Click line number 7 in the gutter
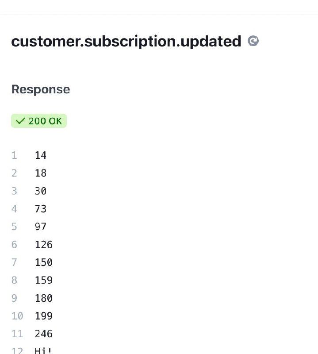The width and height of the screenshot is (318, 354). 14,262
